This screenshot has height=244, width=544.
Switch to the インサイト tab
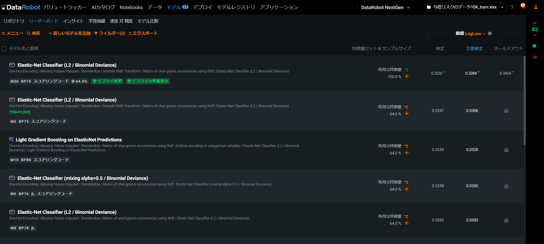click(x=73, y=21)
